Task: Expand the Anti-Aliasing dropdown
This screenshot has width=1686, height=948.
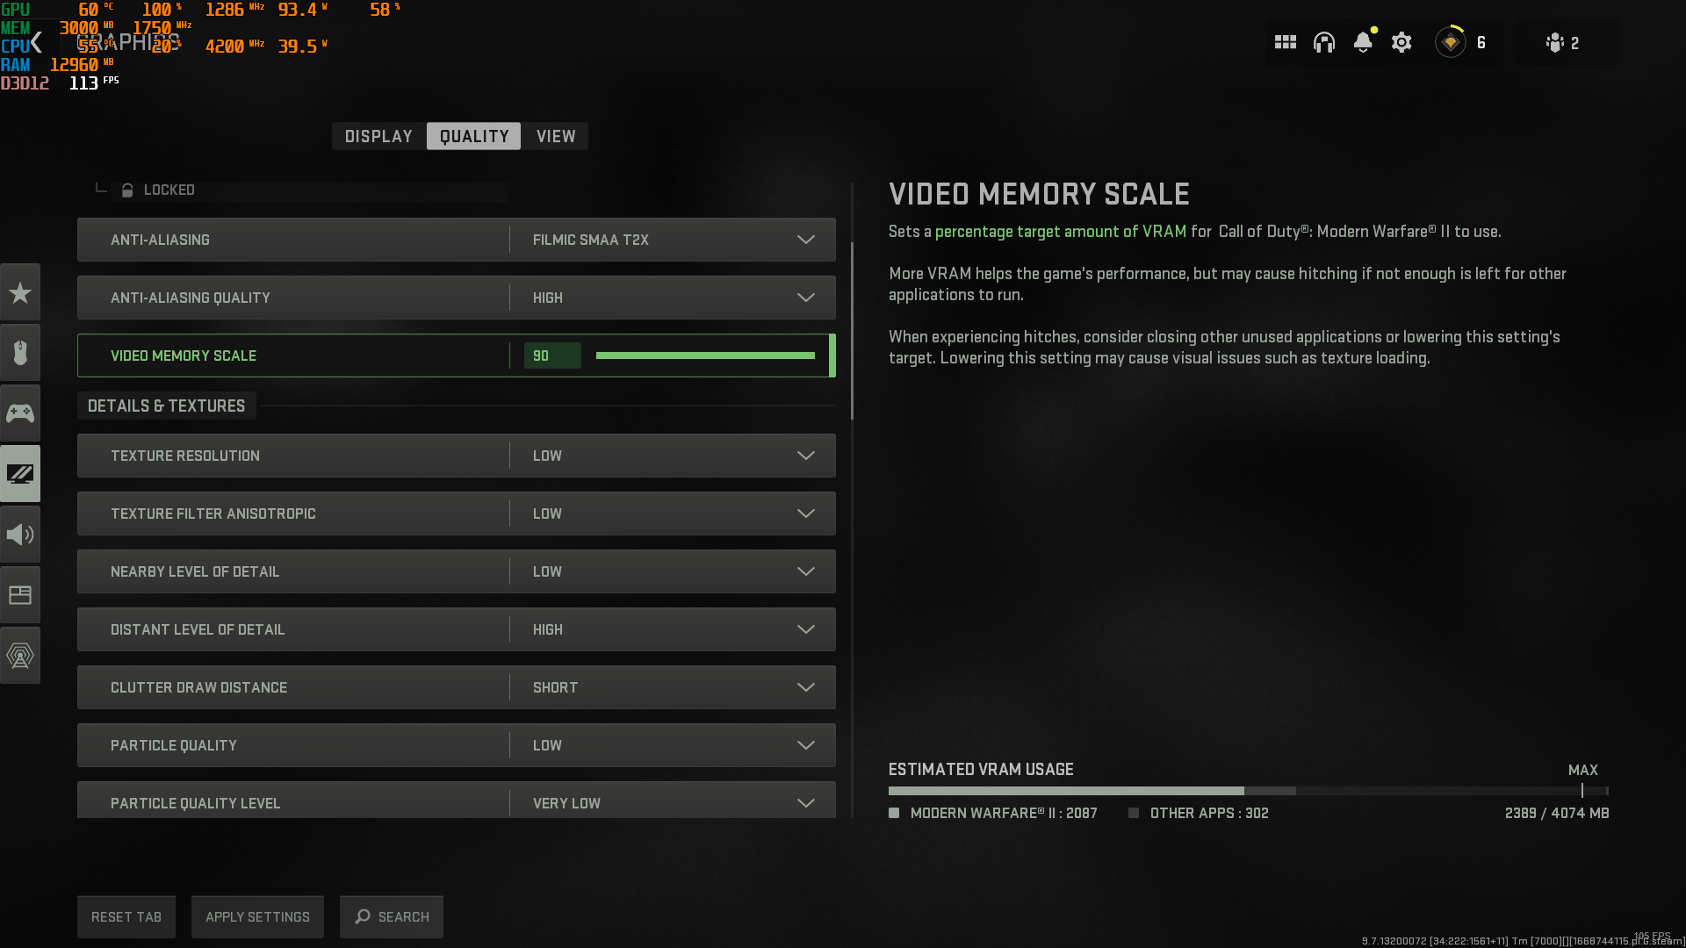Action: tap(805, 240)
